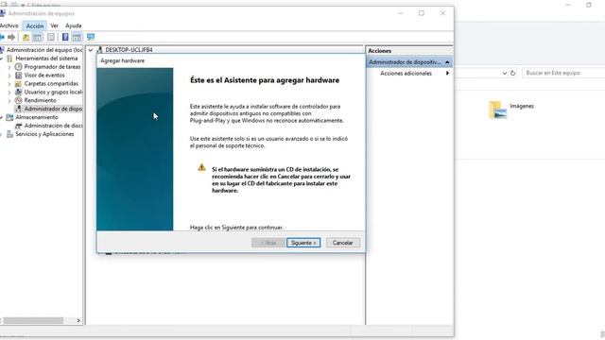Select Administración del equipo root node
This screenshot has height=340, width=605.
(x=44, y=50)
